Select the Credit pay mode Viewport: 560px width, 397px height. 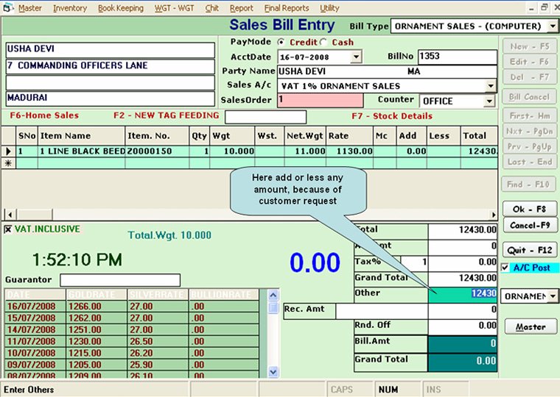[284, 43]
